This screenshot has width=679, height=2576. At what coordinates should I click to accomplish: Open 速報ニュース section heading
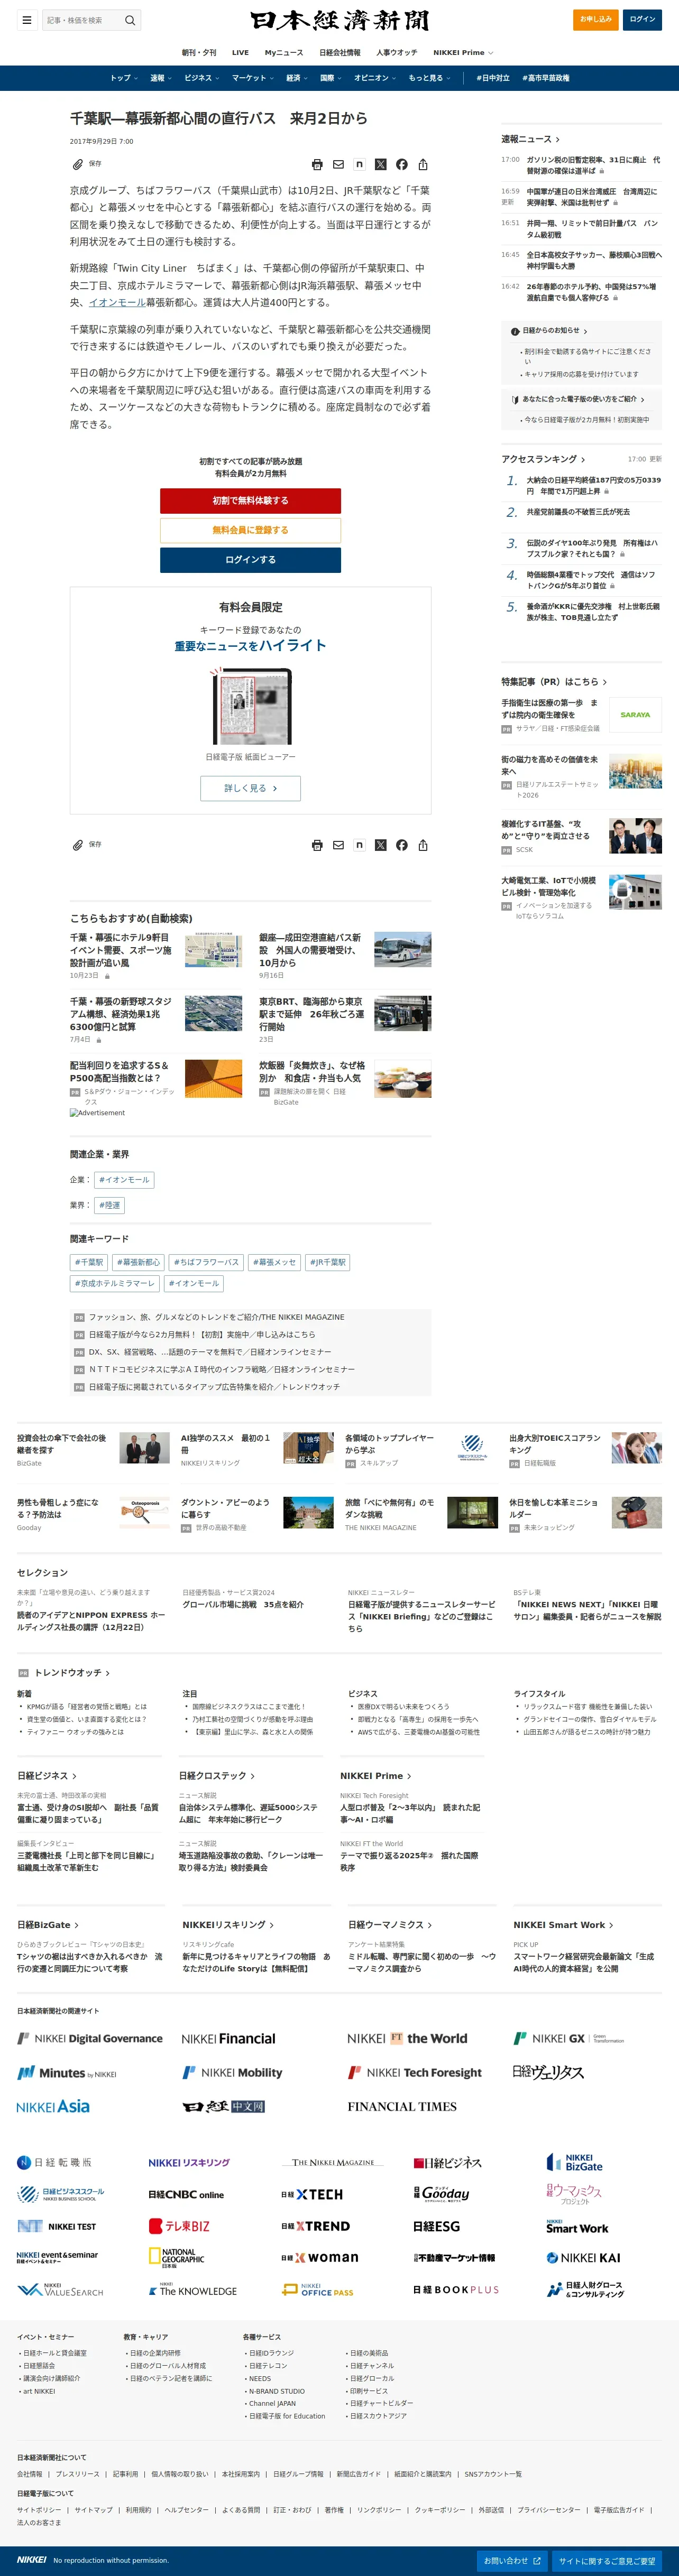(531, 139)
